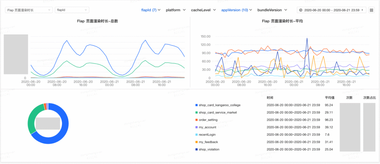The height and width of the screenshot is (164, 380).
Task: Expand the bundleVersion filter
Action: point(272,10)
